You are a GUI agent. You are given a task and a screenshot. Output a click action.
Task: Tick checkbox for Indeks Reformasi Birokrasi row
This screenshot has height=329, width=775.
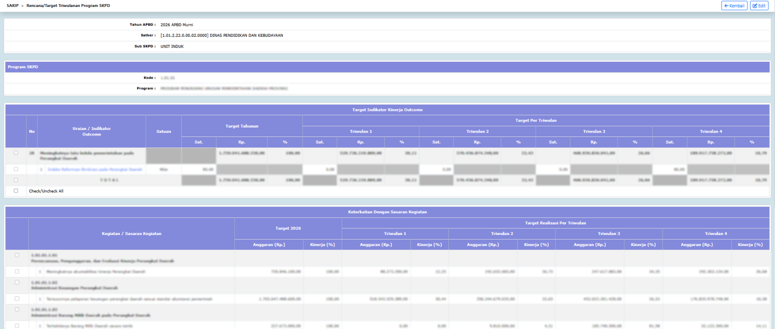tap(16, 169)
